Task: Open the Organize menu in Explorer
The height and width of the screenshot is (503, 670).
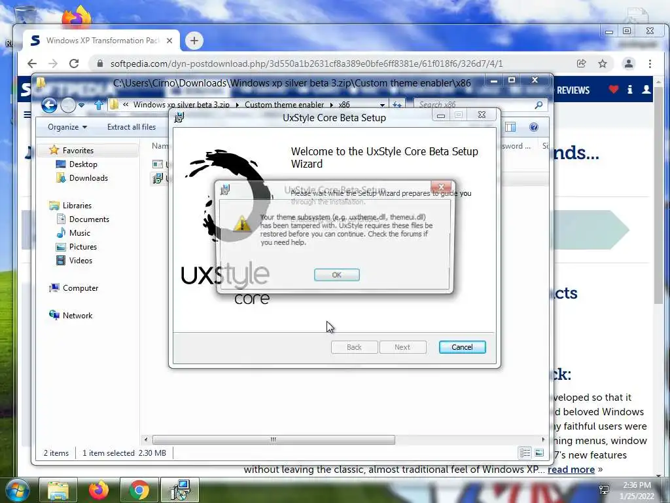Action: pos(67,127)
